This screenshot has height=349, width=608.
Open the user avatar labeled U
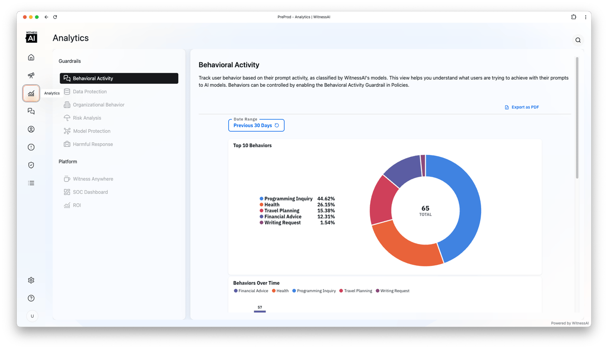(x=32, y=316)
